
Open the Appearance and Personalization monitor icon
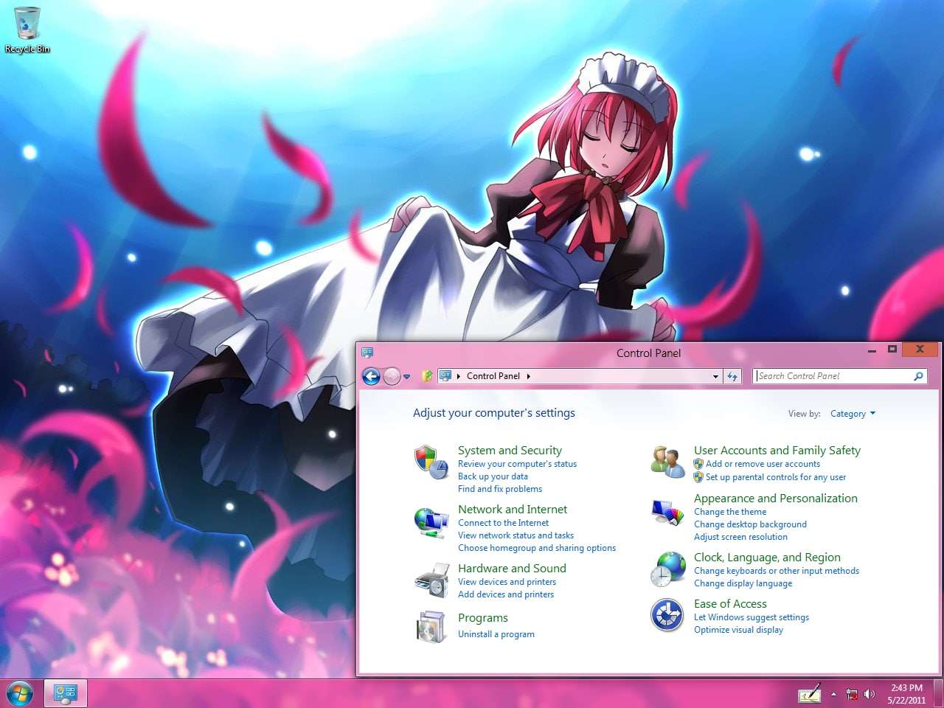pos(667,512)
